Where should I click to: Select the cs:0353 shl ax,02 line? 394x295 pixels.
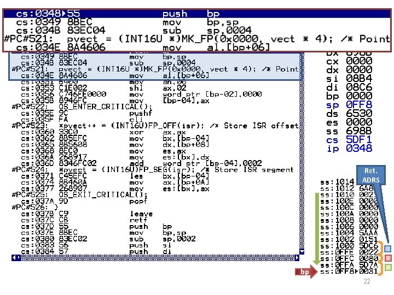[x=104, y=88]
